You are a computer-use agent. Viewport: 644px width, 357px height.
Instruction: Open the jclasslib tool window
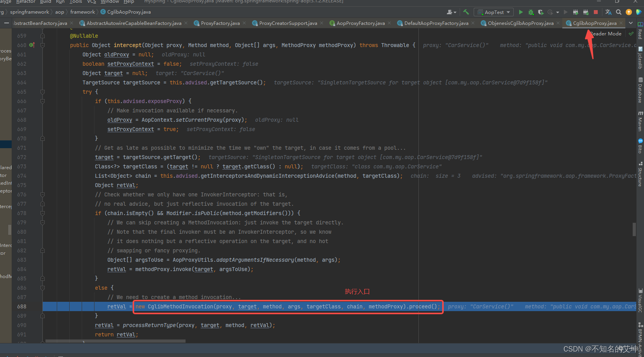coord(640,58)
